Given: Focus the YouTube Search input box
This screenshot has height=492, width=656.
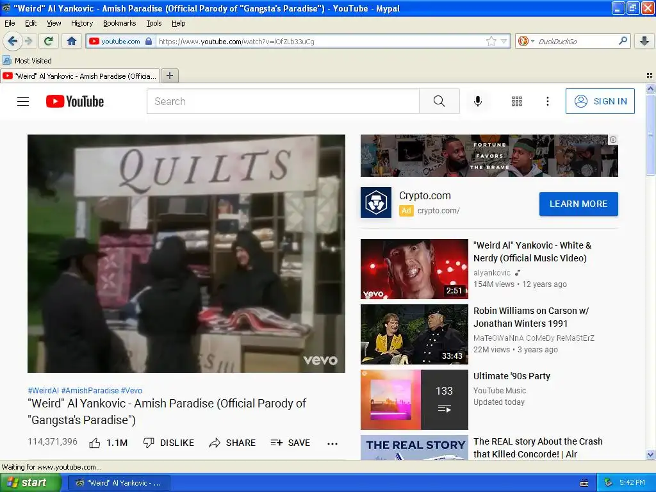Looking at the screenshot, I should pos(283,101).
